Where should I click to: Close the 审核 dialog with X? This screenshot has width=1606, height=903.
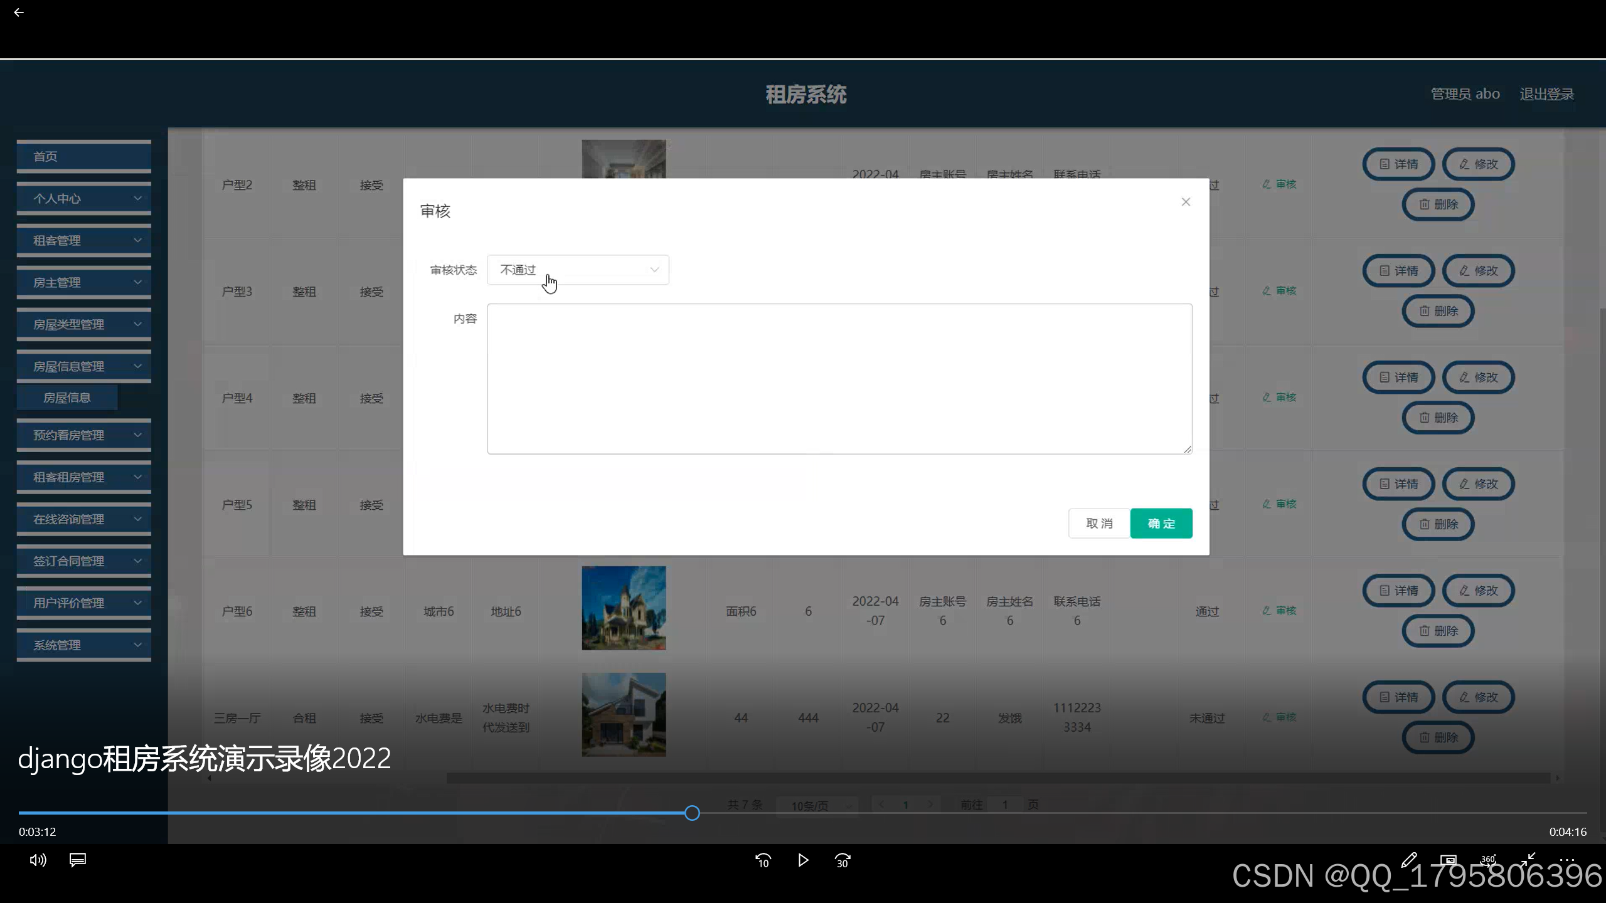1186,202
